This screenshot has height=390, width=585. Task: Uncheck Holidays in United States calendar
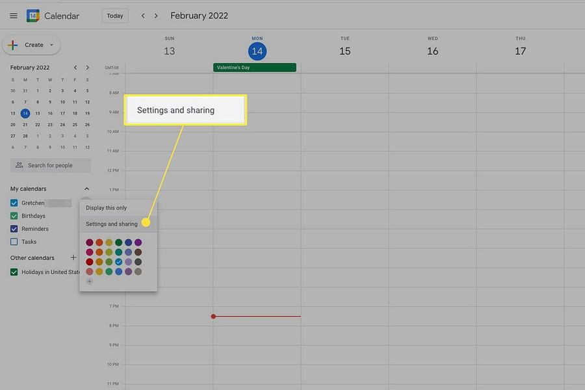click(x=14, y=272)
